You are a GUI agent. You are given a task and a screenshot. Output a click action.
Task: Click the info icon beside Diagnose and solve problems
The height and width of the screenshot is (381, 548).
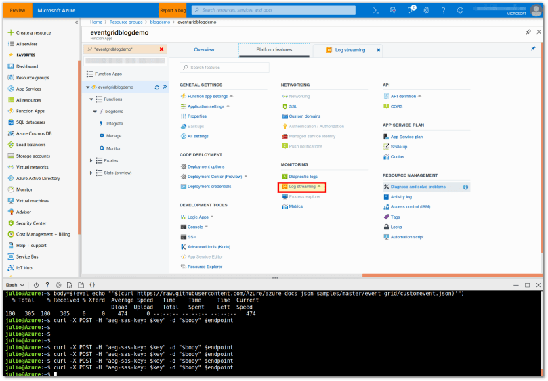click(465, 187)
